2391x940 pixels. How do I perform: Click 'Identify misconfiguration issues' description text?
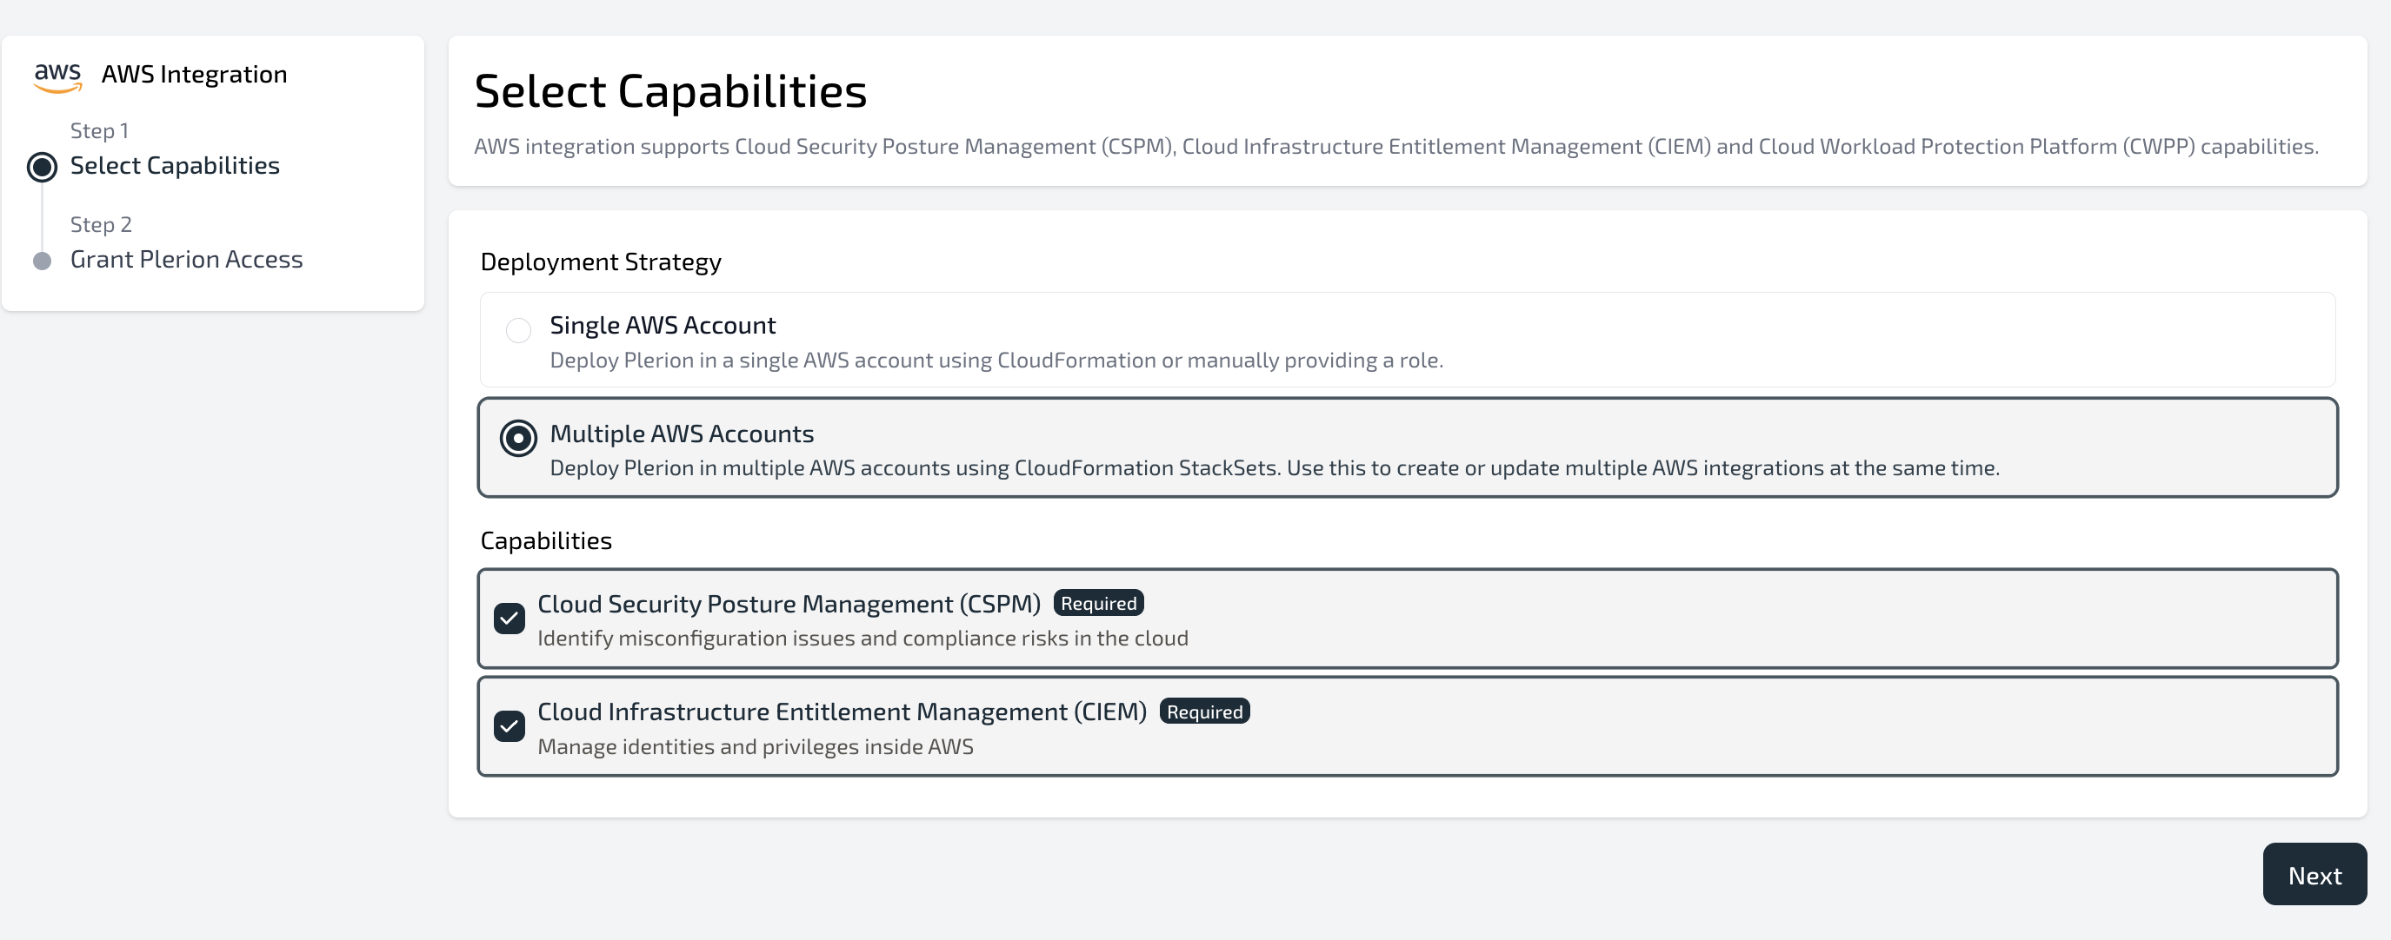point(862,639)
